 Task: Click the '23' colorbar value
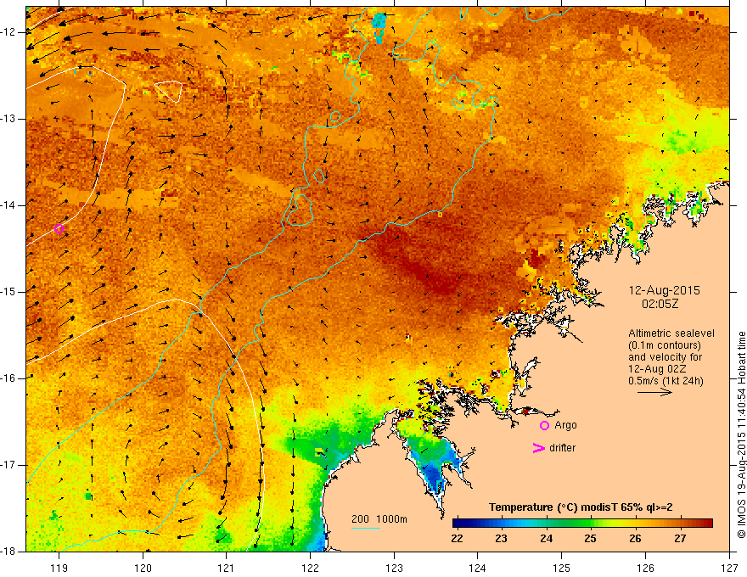[501, 539]
